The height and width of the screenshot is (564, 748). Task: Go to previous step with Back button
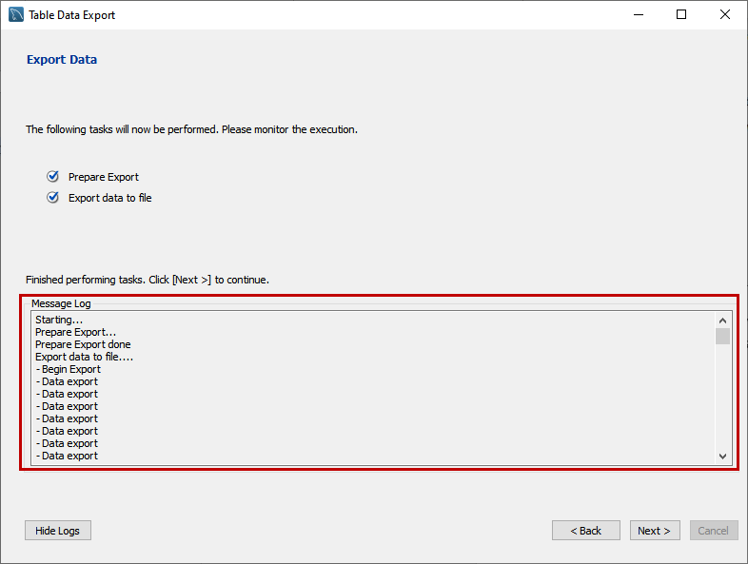(x=585, y=531)
